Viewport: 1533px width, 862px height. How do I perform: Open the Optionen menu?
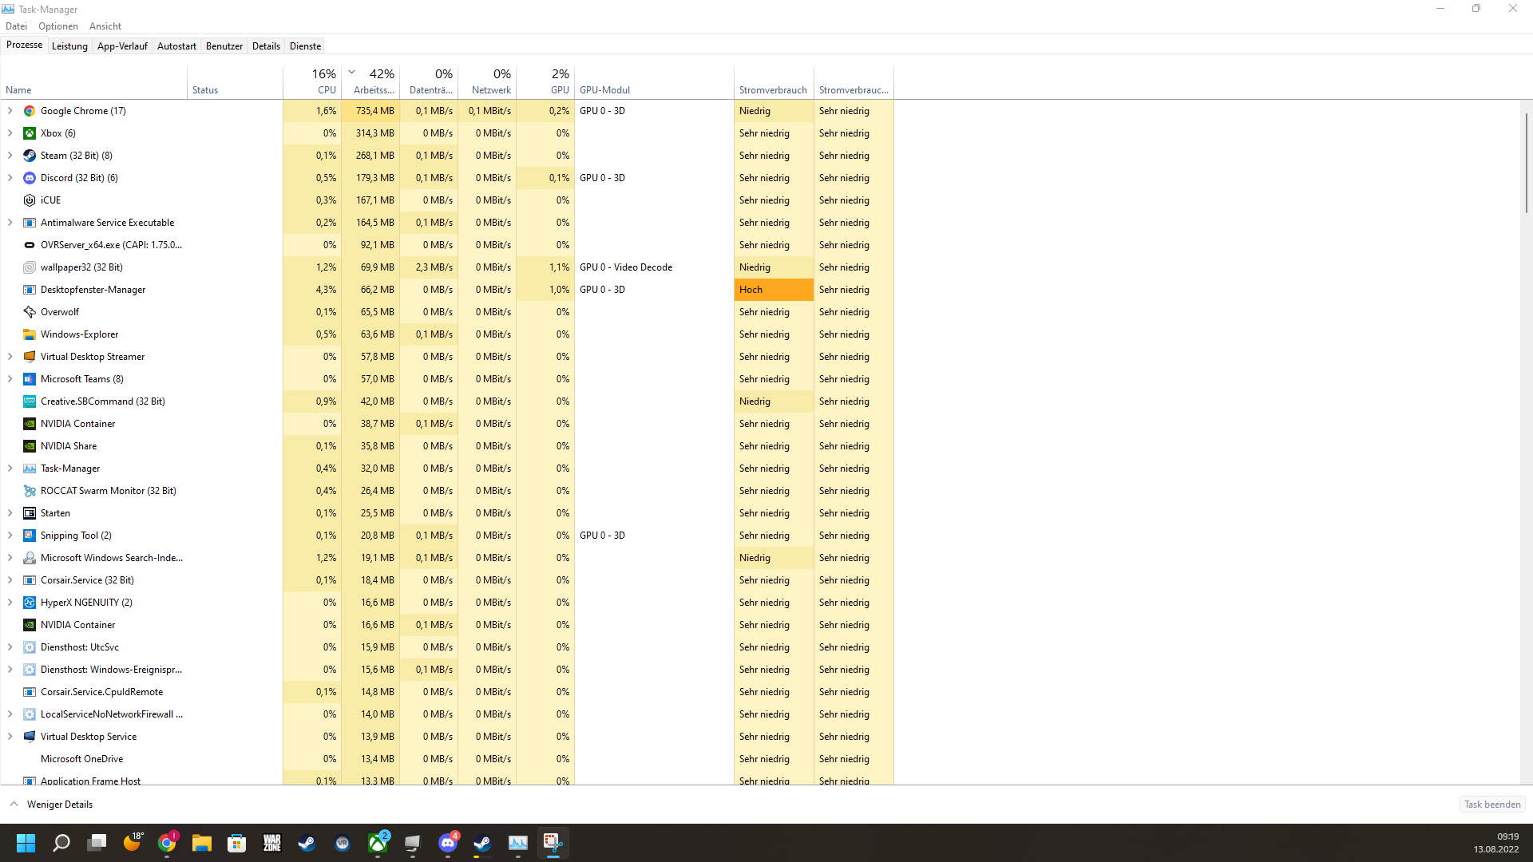click(58, 26)
